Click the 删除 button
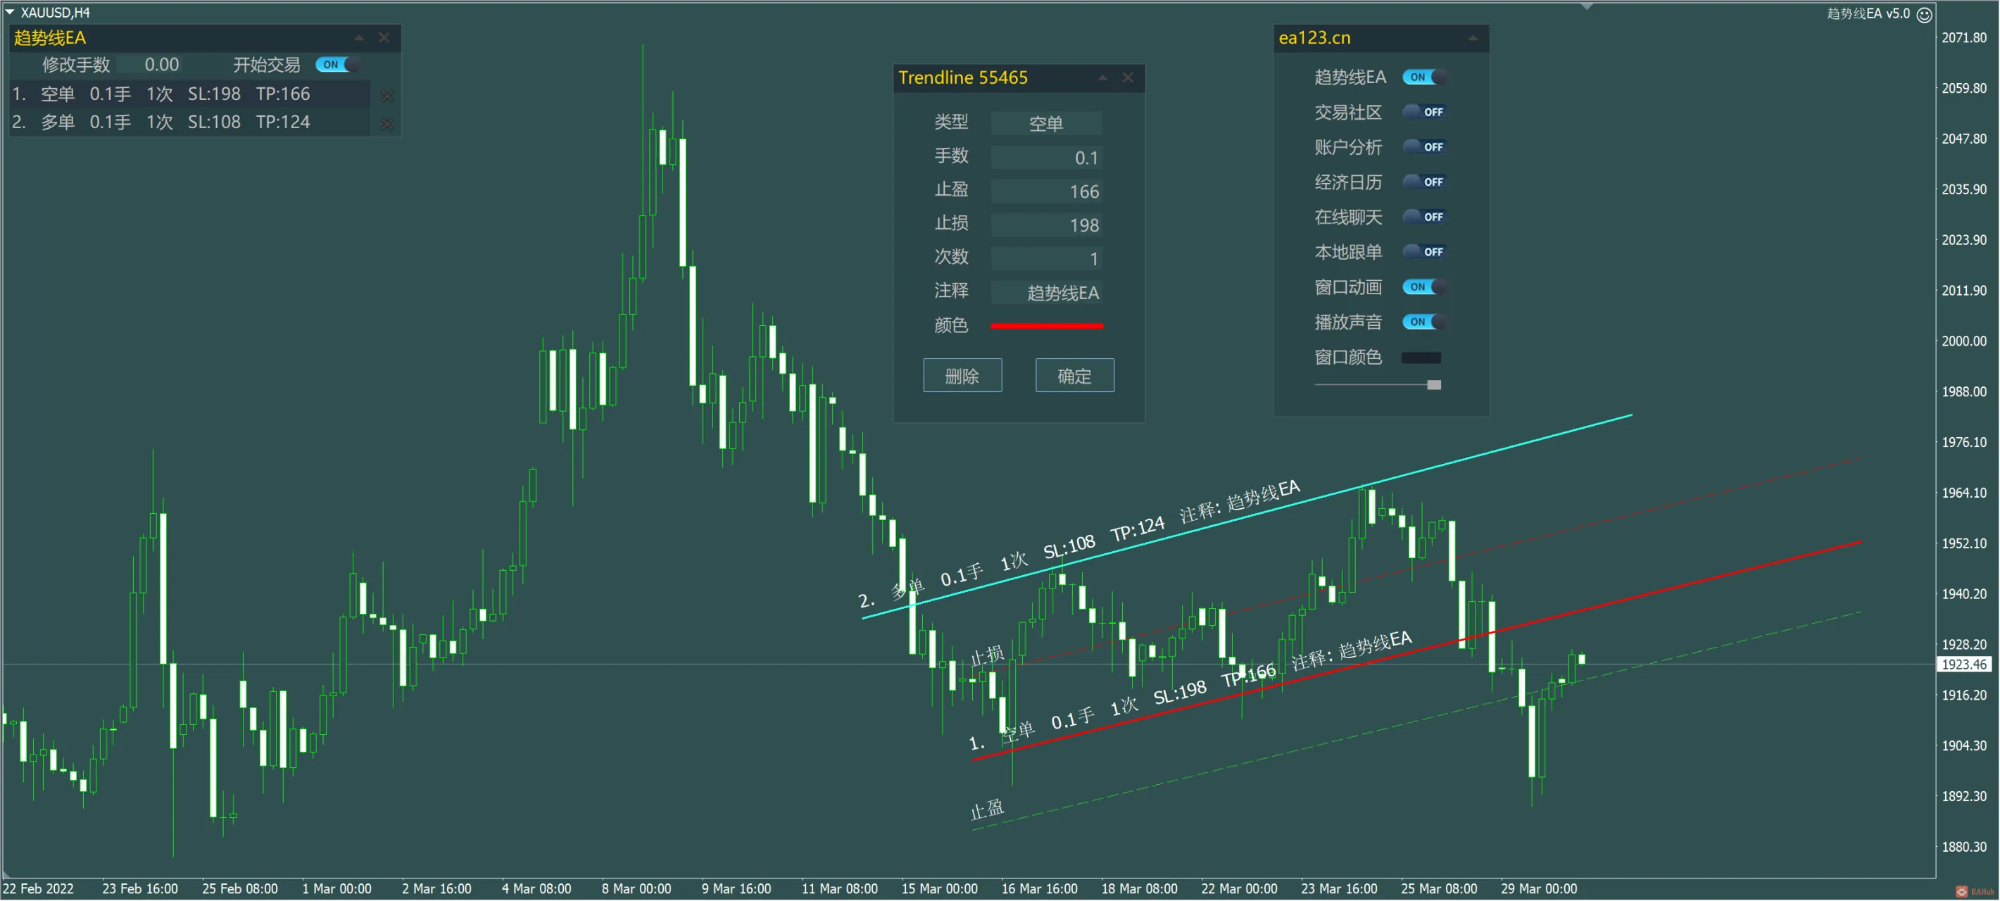 point(962,376)
